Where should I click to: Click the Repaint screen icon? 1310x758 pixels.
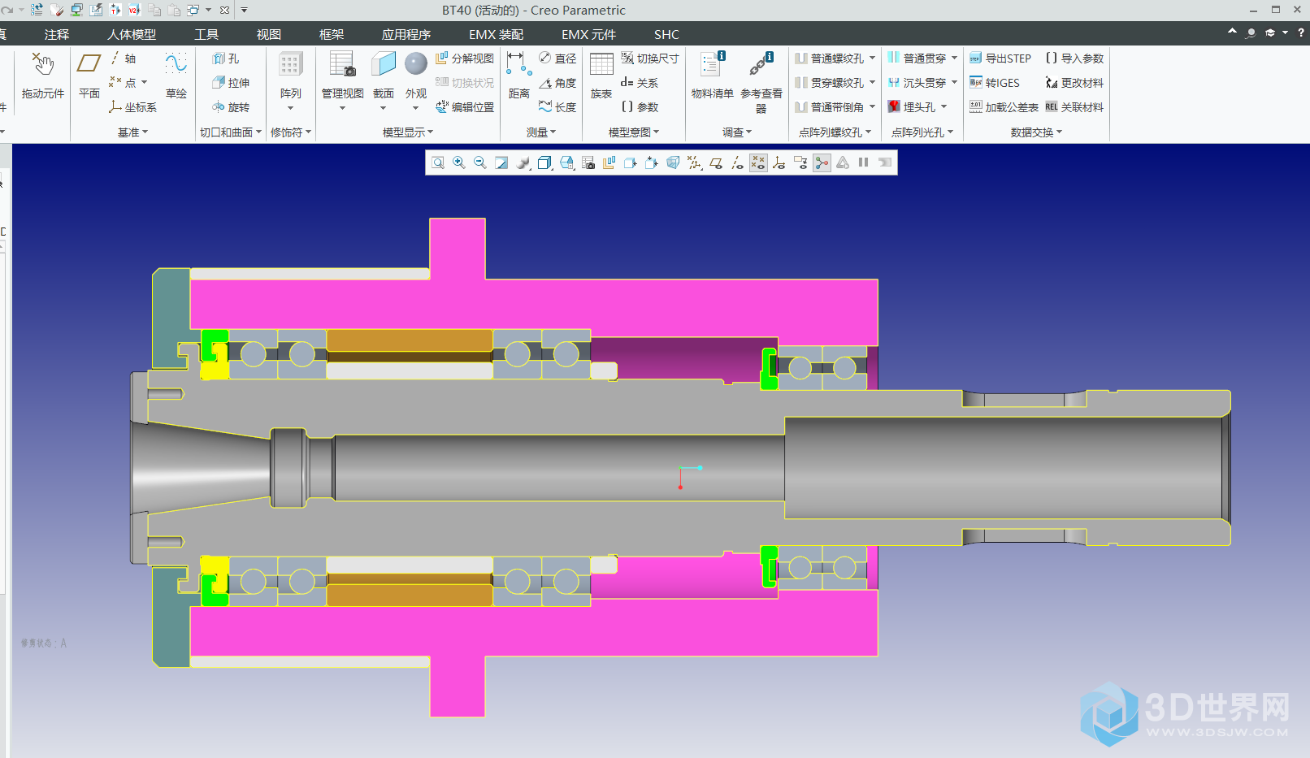(x=501, y=162)
